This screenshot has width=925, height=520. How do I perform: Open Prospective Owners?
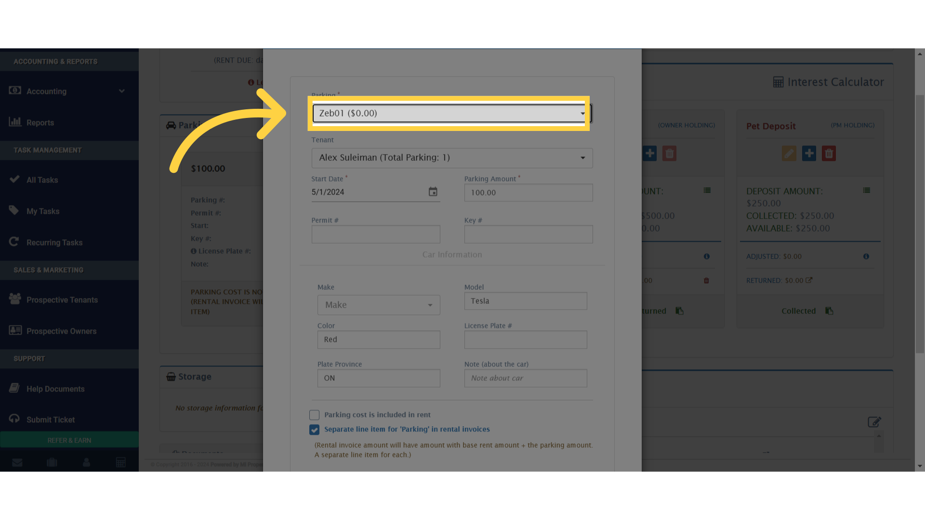click(69, 331)
